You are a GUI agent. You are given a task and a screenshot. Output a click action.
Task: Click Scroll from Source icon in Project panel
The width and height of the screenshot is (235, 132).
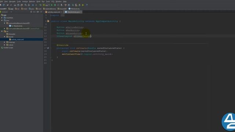tap(31, 12)
